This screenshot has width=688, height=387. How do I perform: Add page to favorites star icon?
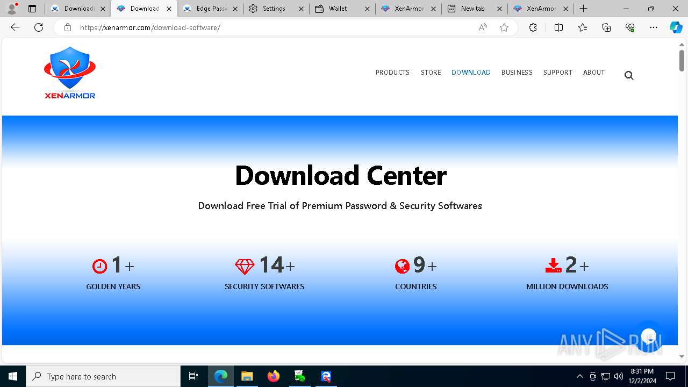tap(504, 27)
